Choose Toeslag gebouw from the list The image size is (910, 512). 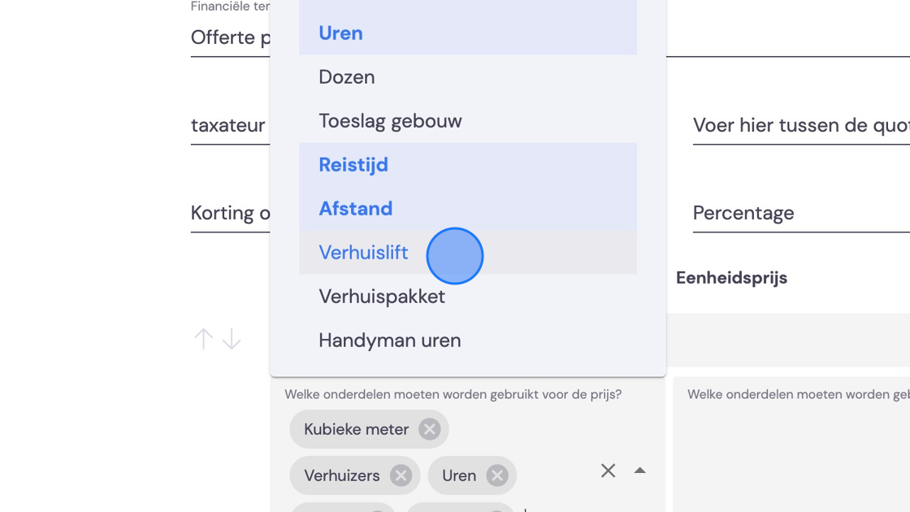click(x=468, y=121)
